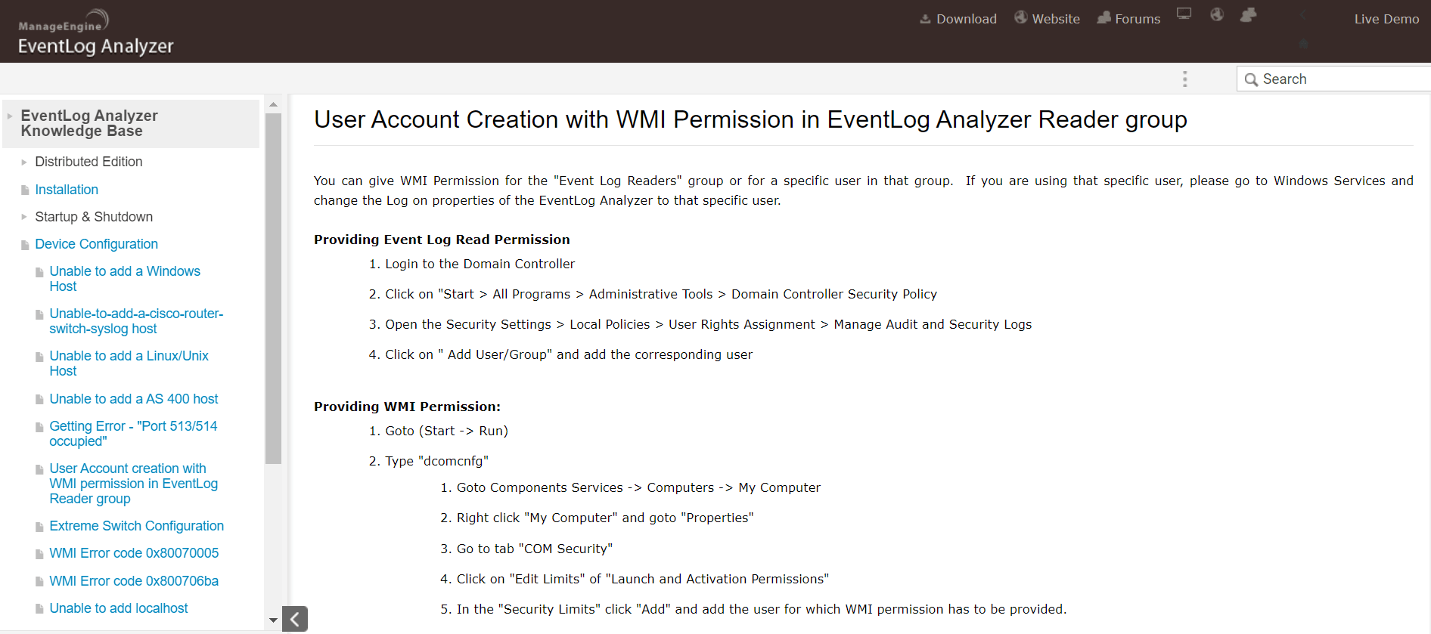Click the standalone people icon in header
The image size is (1431, 634).
pyautogui.click(x=1248, y=14)
